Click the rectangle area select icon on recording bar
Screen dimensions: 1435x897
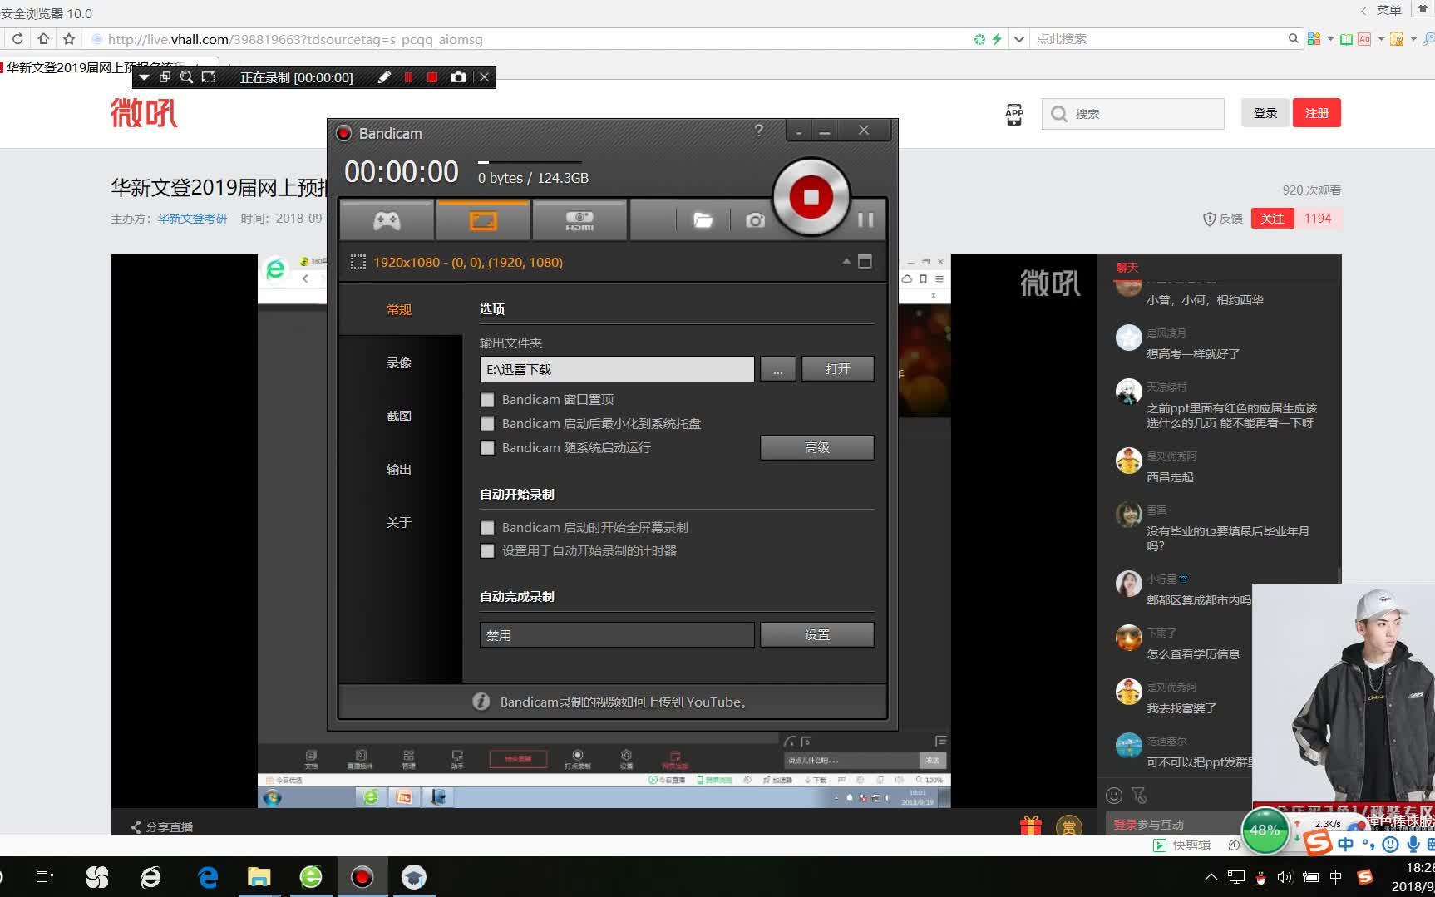209,77
